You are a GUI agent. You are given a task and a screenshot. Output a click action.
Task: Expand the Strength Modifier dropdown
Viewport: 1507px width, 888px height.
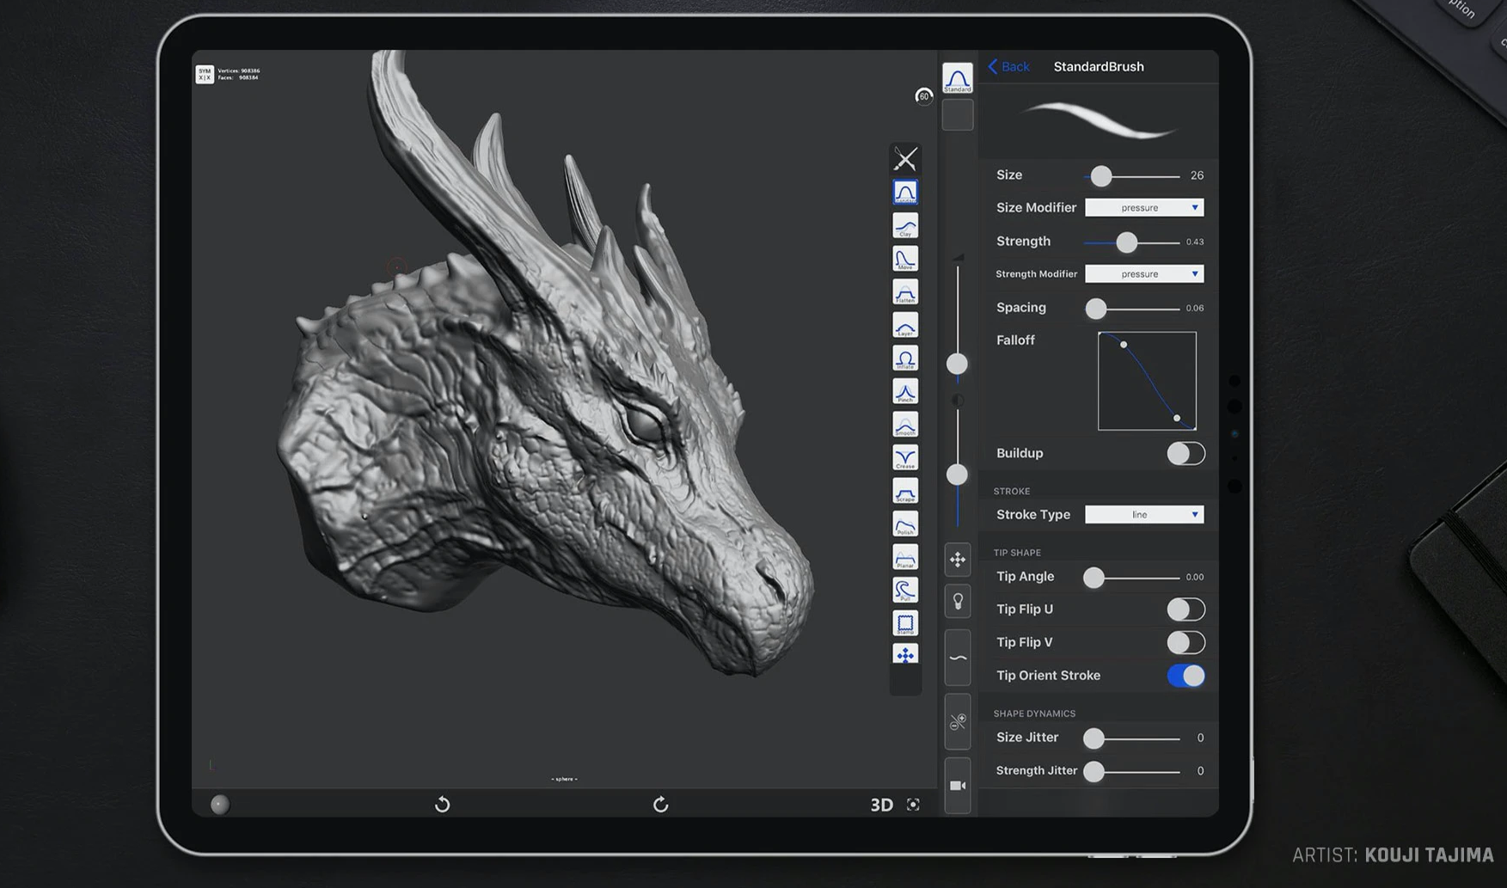click(1143, 274)
